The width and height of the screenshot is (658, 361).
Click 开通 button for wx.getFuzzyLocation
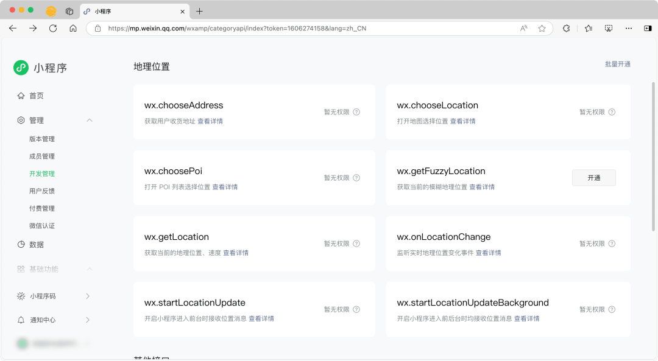(x=594, y=178)
